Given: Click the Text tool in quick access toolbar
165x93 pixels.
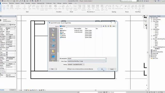Looking at the screenshot, I should (24, 1).
